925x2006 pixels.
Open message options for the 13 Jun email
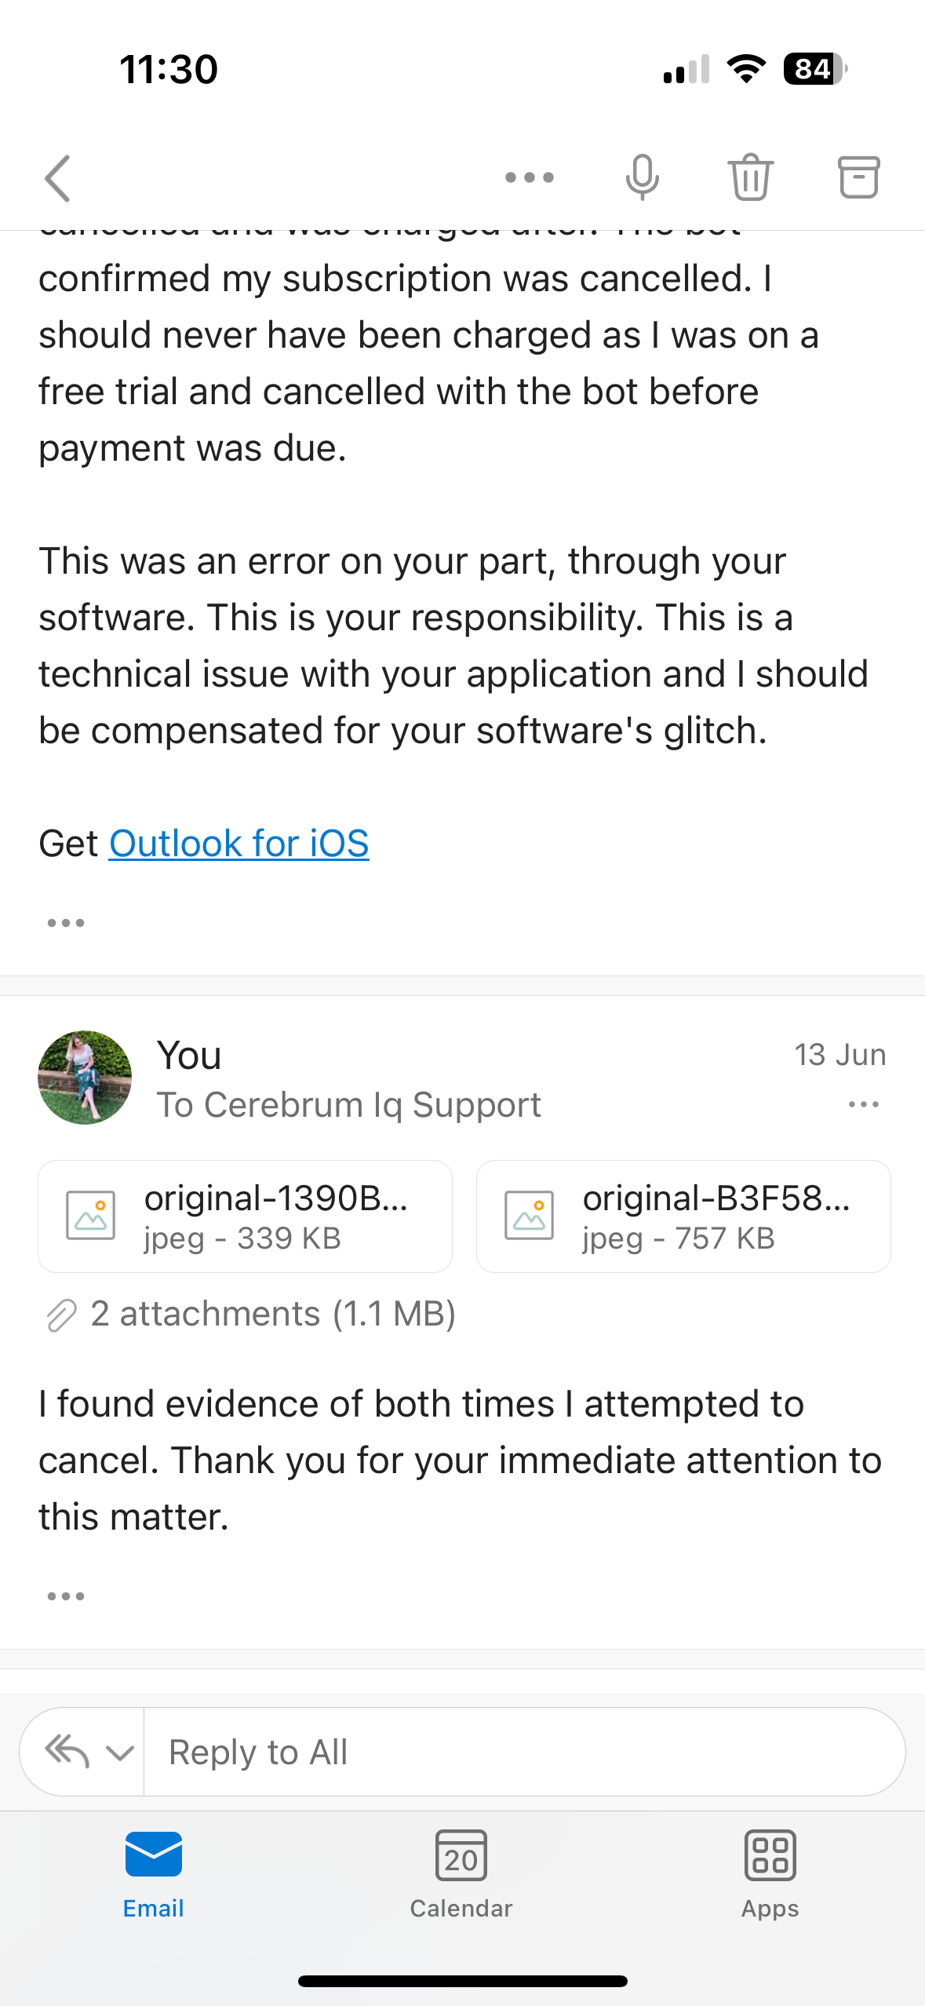point(861,1103)
